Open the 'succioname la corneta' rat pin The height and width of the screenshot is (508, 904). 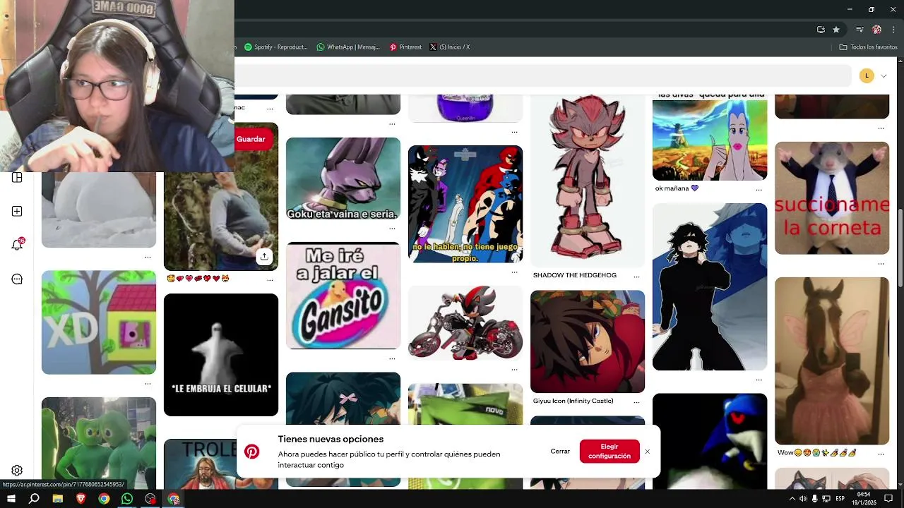click(x=832, y=198)
